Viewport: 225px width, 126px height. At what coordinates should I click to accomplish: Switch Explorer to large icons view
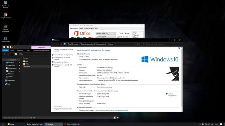[117, 118]
